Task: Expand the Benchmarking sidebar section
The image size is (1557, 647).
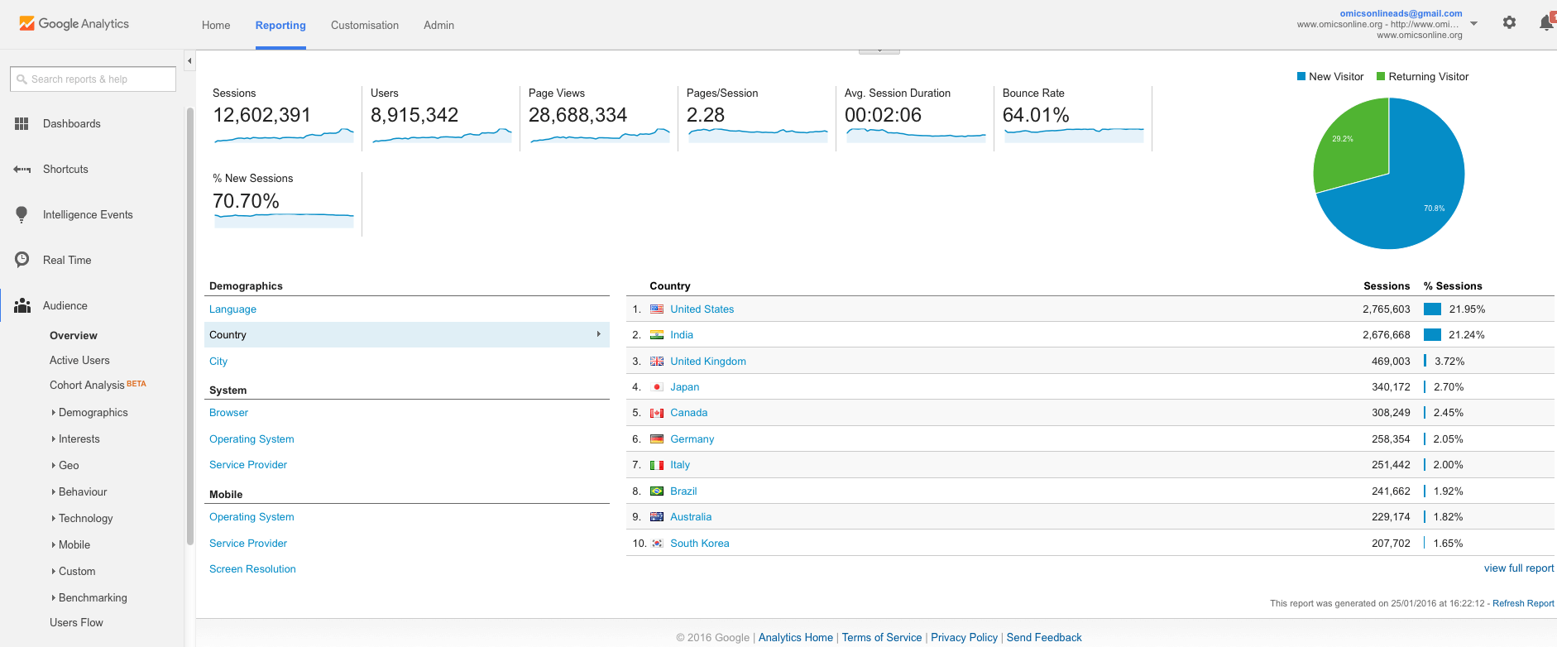Action: click(92, 598)
